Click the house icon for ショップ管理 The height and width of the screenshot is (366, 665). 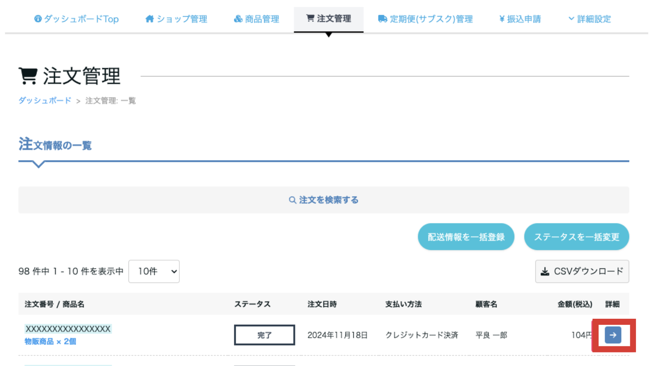[x=150, y=19]
